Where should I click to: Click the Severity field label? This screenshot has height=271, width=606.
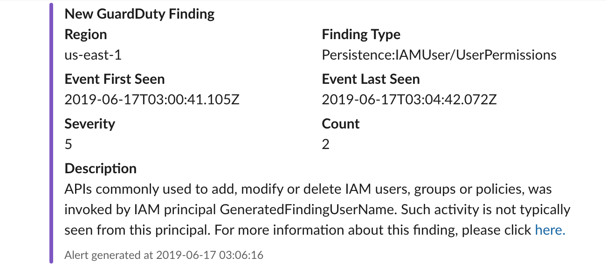tap(90, 124)
